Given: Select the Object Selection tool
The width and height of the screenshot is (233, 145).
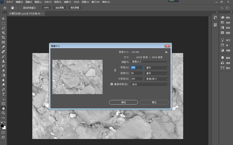Looking at the screenshot, I should click(x=3, y=33).
